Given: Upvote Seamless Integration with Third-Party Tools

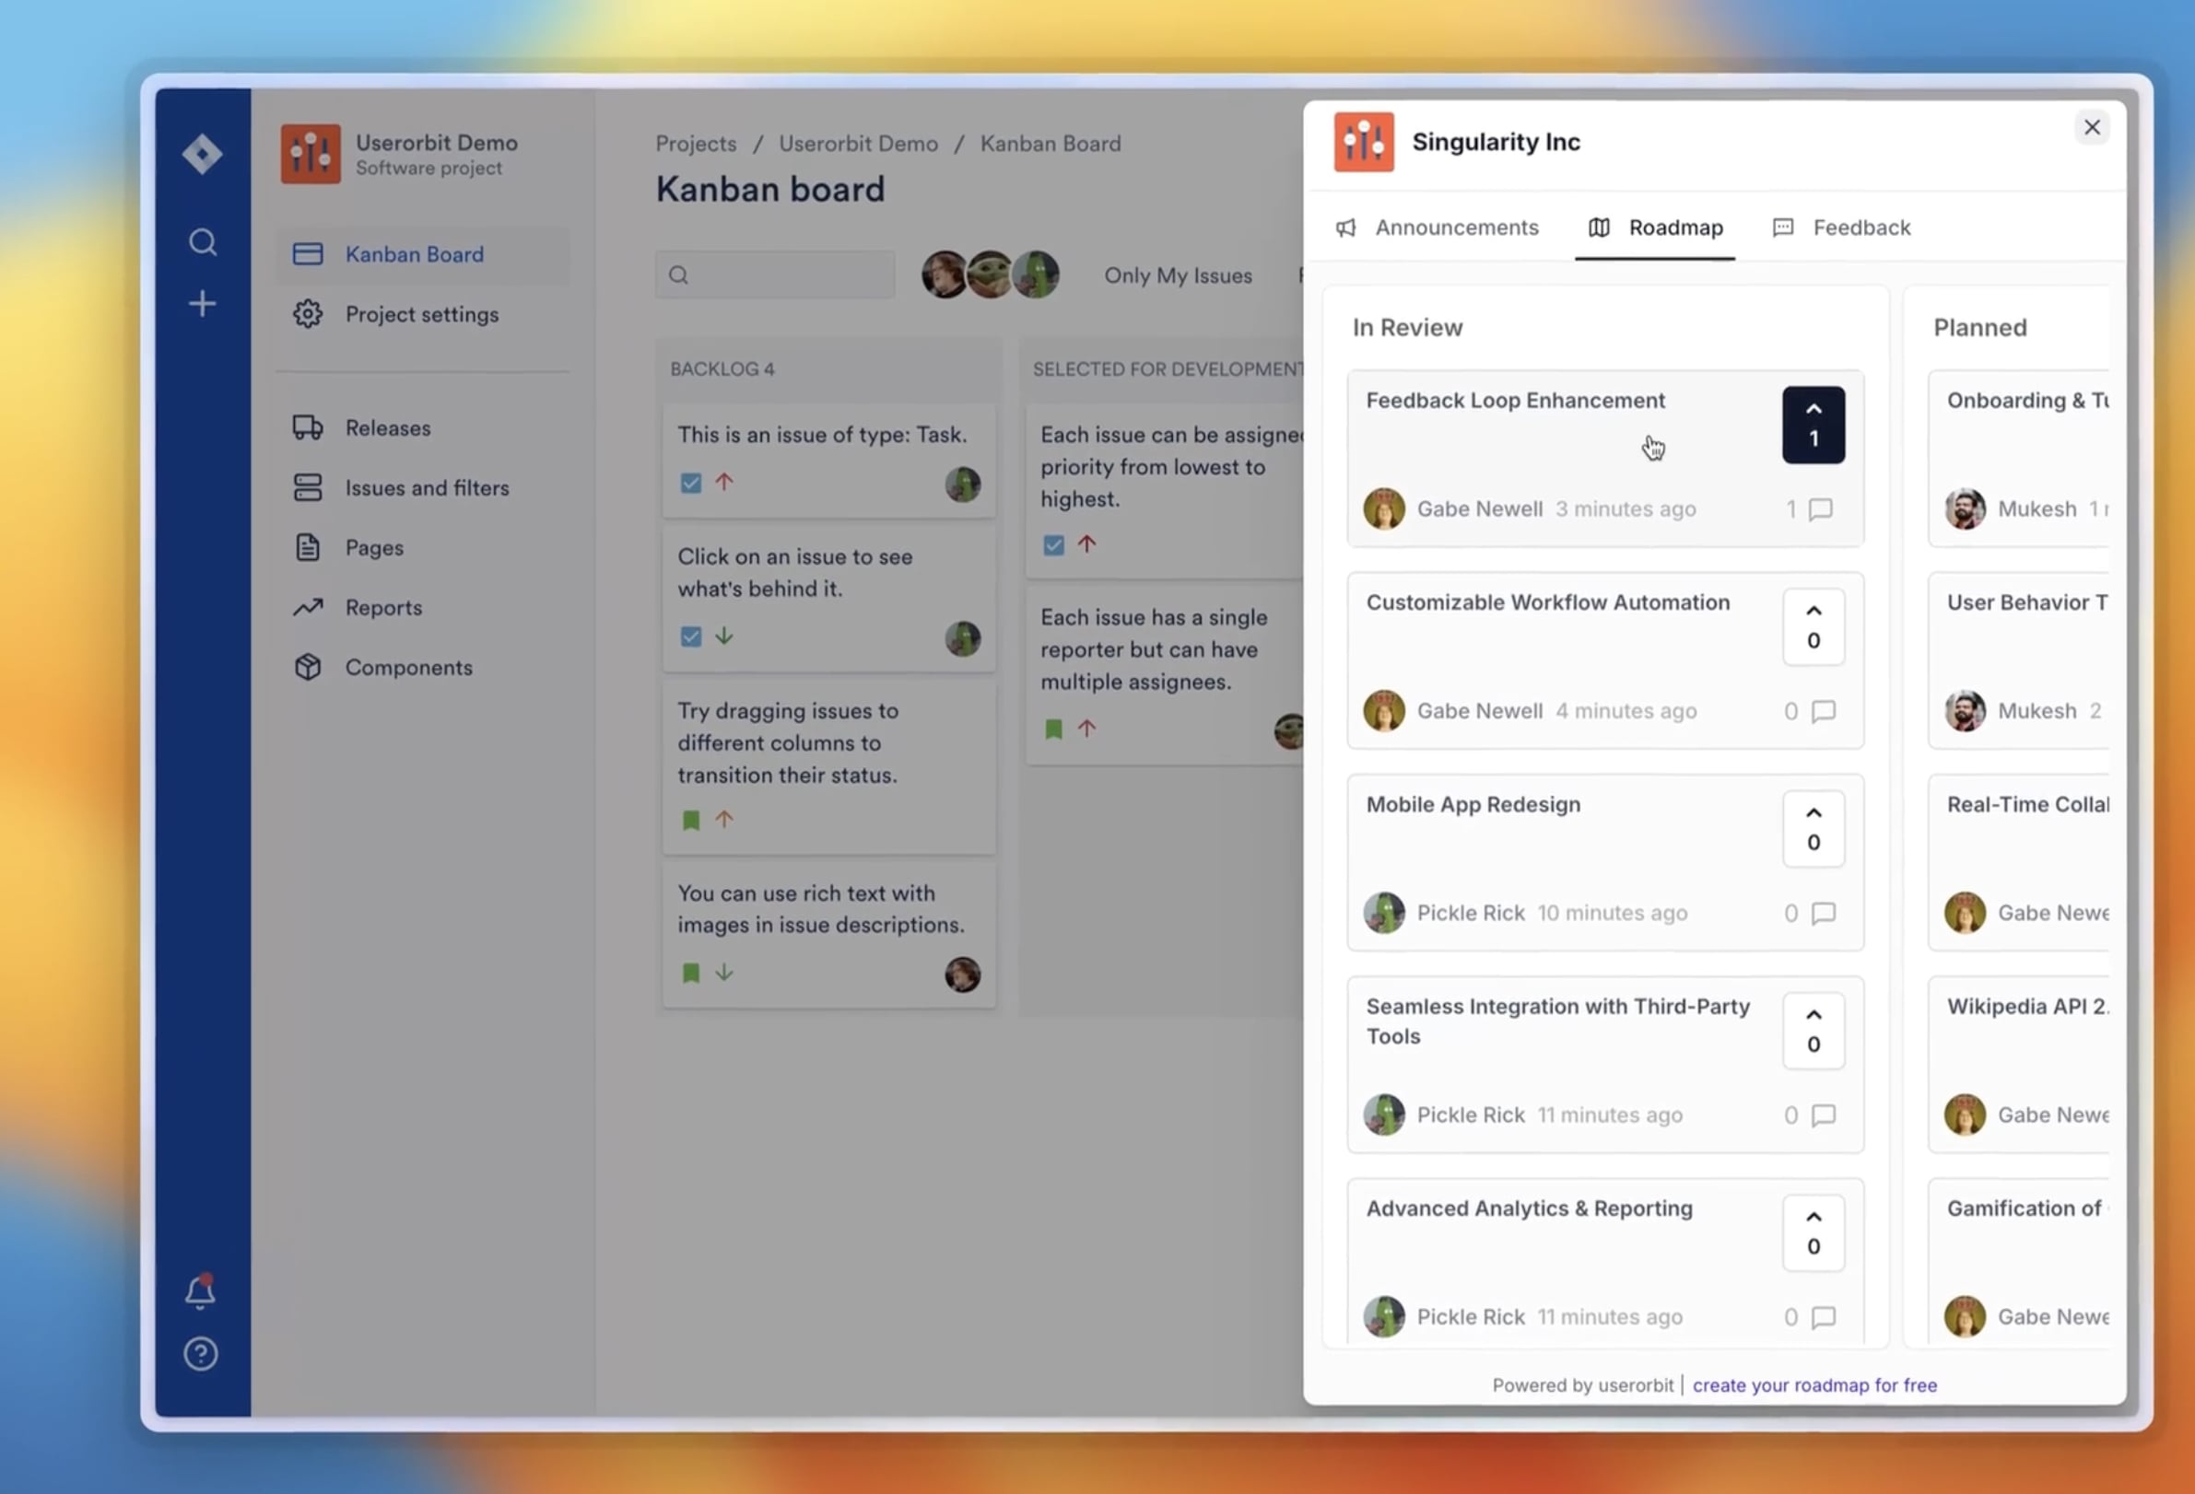Looking at the screenshot, I should pos(1814,1031).
